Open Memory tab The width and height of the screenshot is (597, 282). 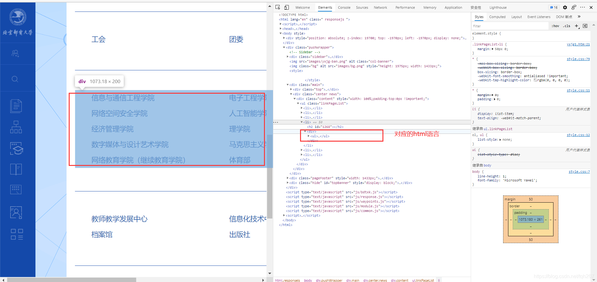pyautogui.click(x=430, y=7)
